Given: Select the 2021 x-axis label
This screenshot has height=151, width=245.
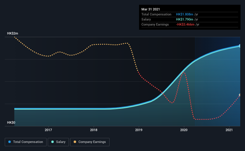Looking at the screenshot, I should click(229, 130).
